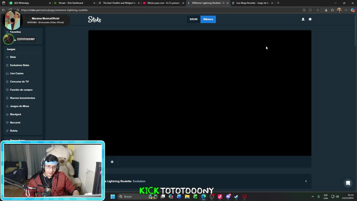The width and height of the screenshot is (357, 201).
Task: Open Ruleta in the sidebar
Action: coord(23,131)
